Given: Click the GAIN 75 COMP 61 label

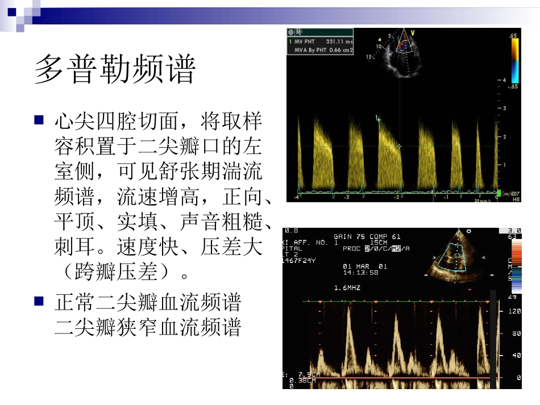Looking at the screenshot, I should 367,236.
